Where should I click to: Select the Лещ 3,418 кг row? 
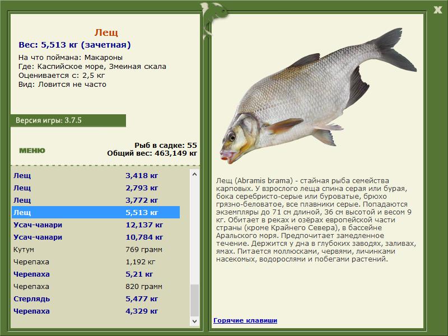point(96,175)
